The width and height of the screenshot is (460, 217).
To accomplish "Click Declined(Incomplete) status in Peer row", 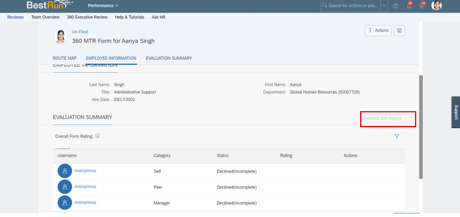I will point(237,187).
